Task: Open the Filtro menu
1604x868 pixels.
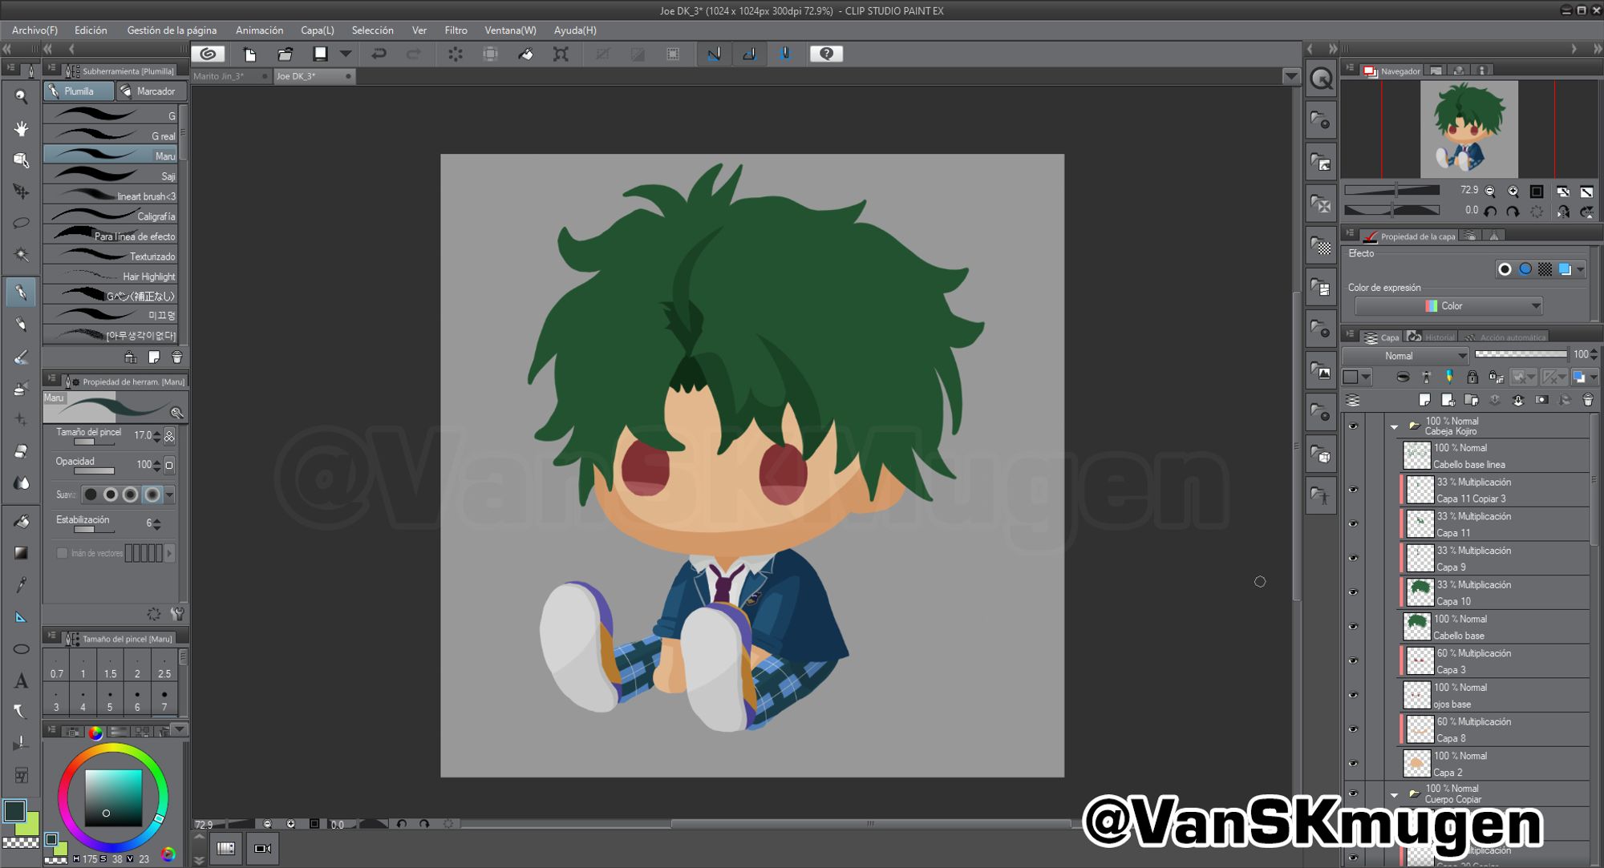Action: coord(456,30)
